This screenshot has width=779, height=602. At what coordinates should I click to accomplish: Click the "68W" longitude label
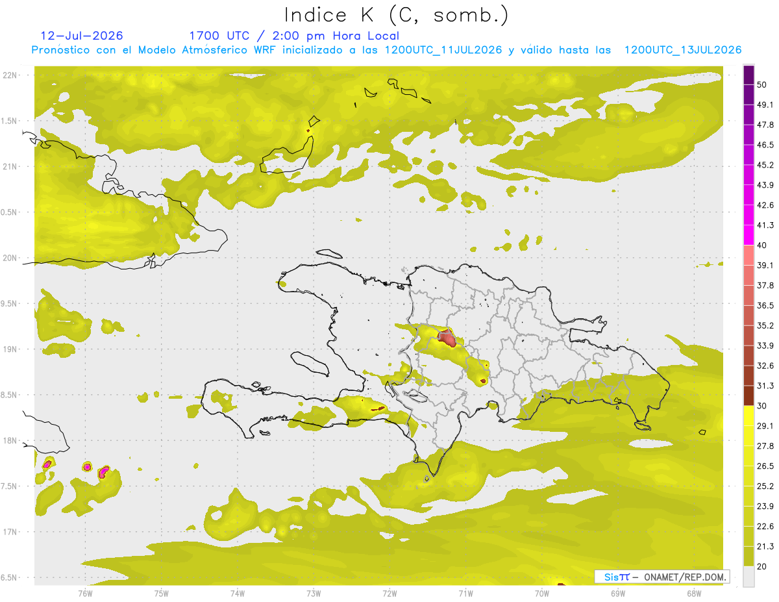click(693, 593)
